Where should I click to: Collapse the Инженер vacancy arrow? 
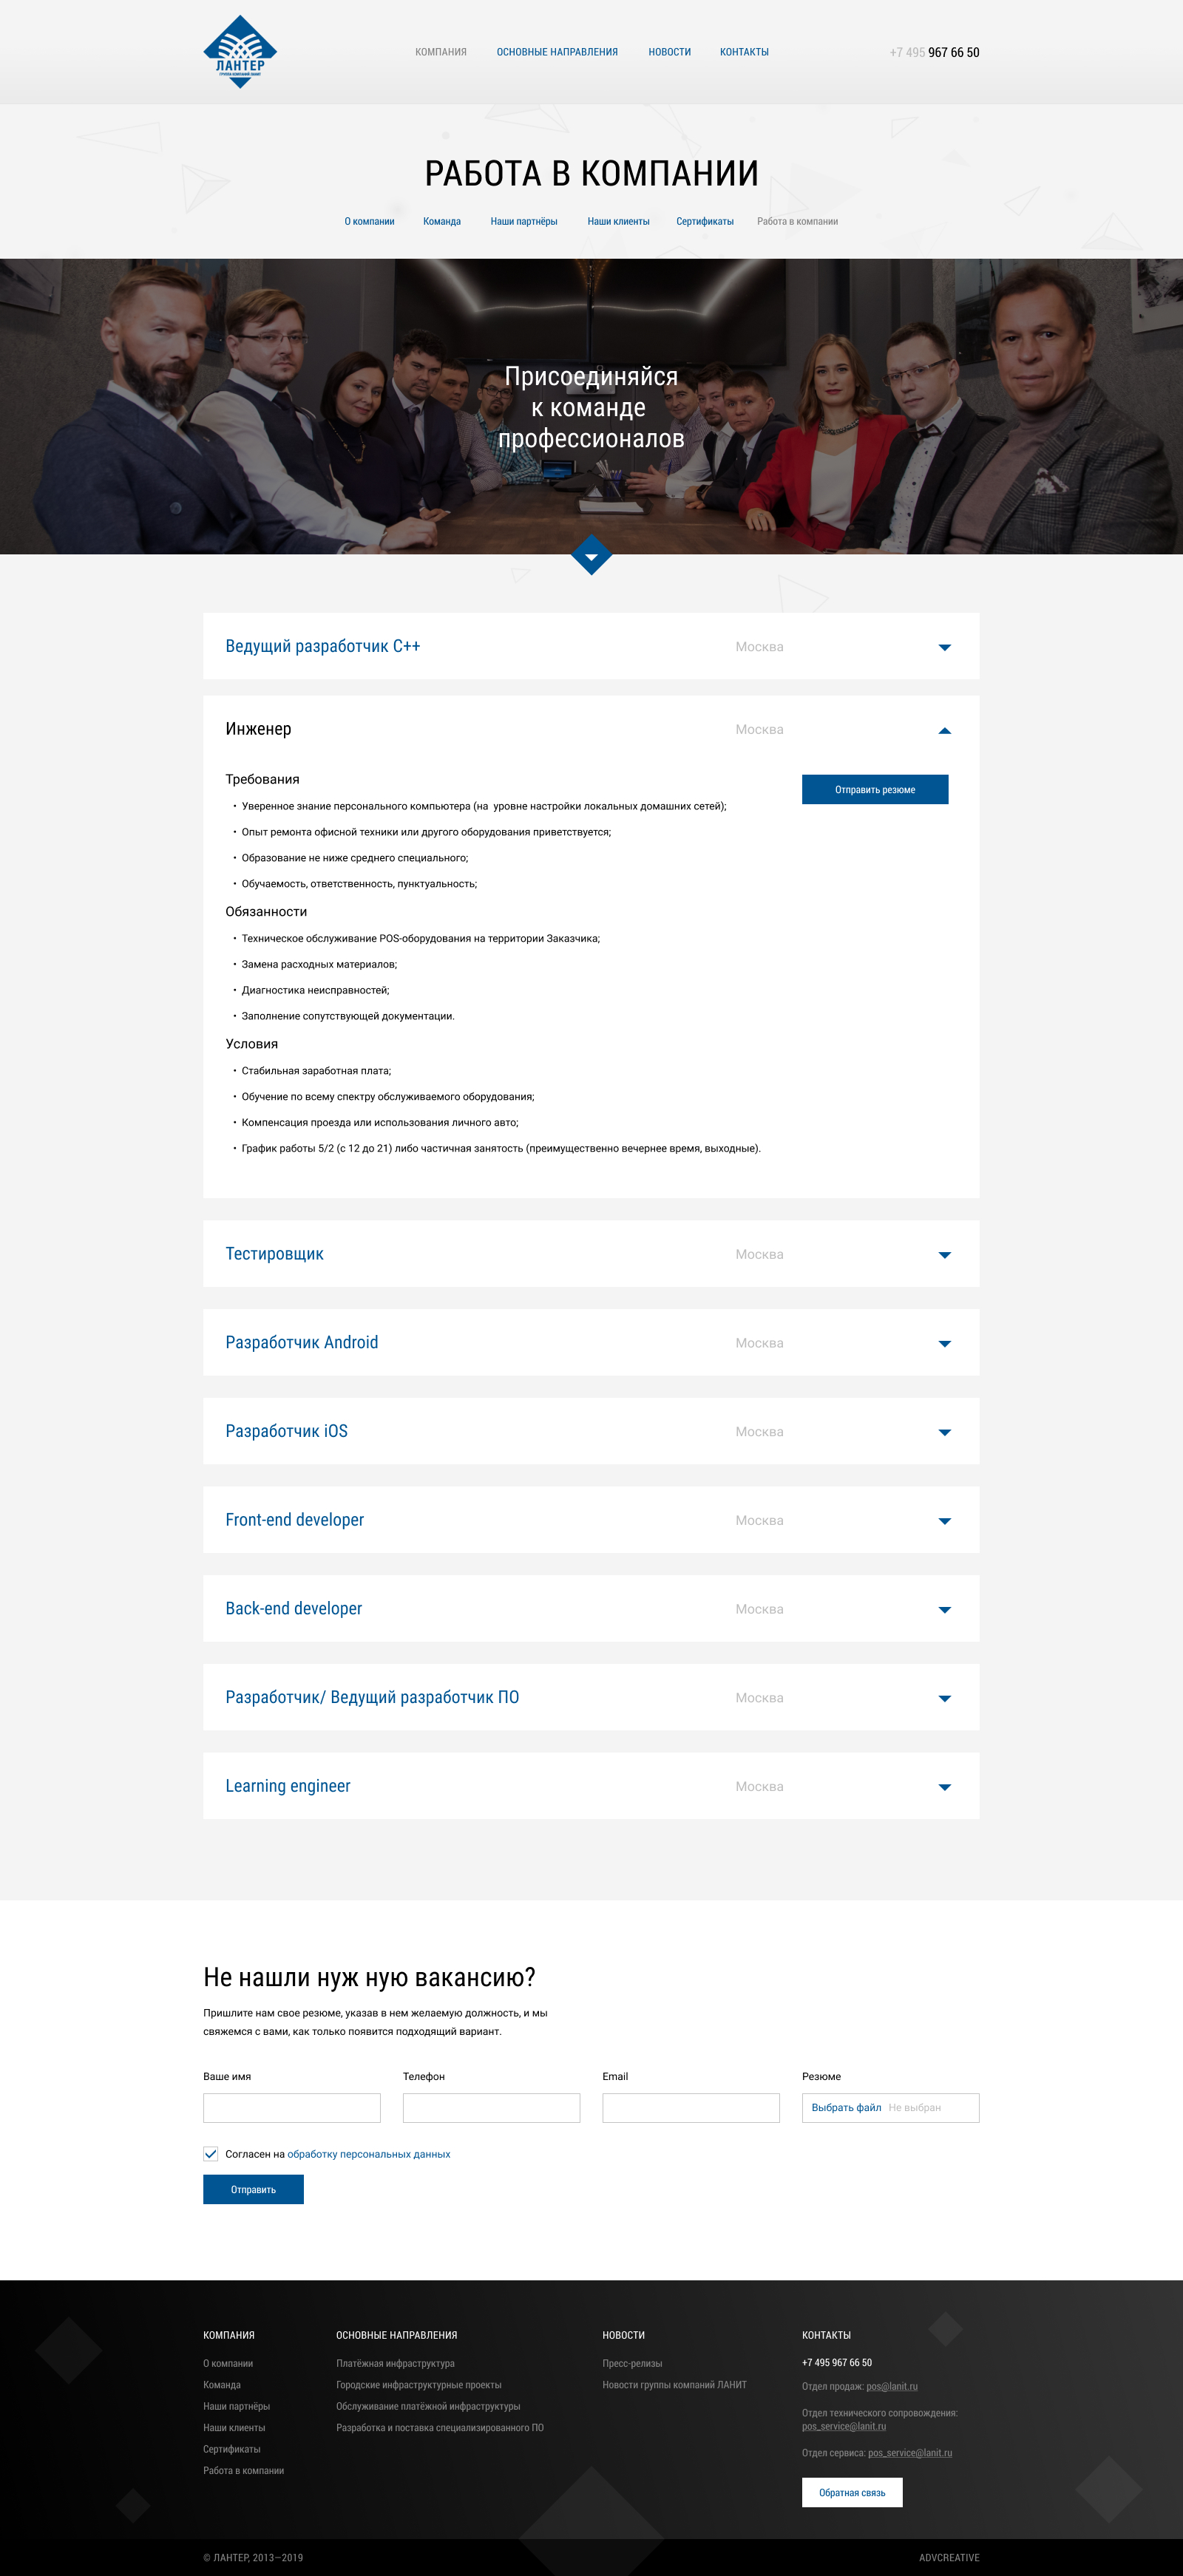tap(944, 730)
